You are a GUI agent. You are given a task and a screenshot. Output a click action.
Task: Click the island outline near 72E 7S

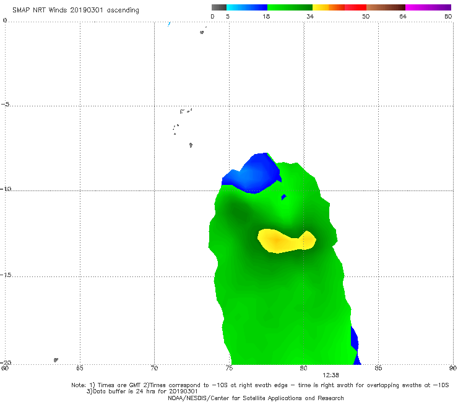point(191,145)
